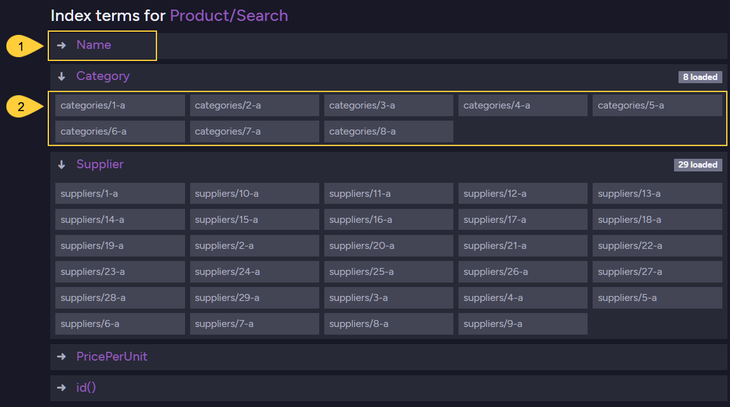The image size is (730, 407).
Task: Select term suppliers/17-a
Action: [523, 220]
